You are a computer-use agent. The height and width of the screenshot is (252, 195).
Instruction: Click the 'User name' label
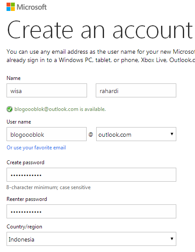point(19,122)
